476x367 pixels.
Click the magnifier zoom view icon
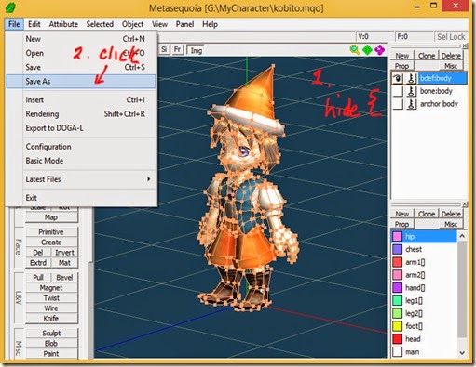point(355,49)
